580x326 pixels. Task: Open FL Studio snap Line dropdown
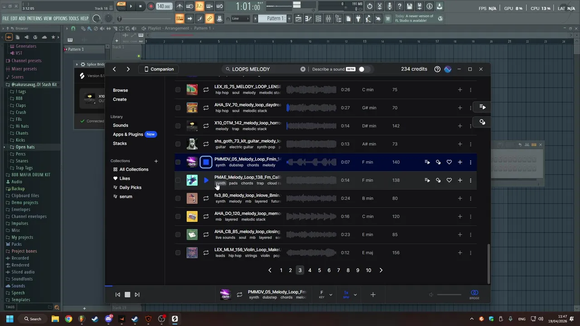tap(240, 19)
